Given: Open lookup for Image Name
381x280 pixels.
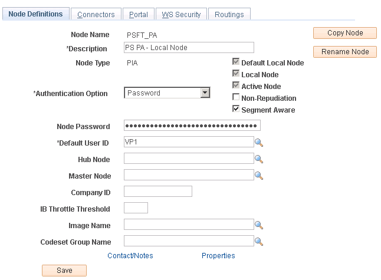Looking at the screenshot, I should pos(259,225).
